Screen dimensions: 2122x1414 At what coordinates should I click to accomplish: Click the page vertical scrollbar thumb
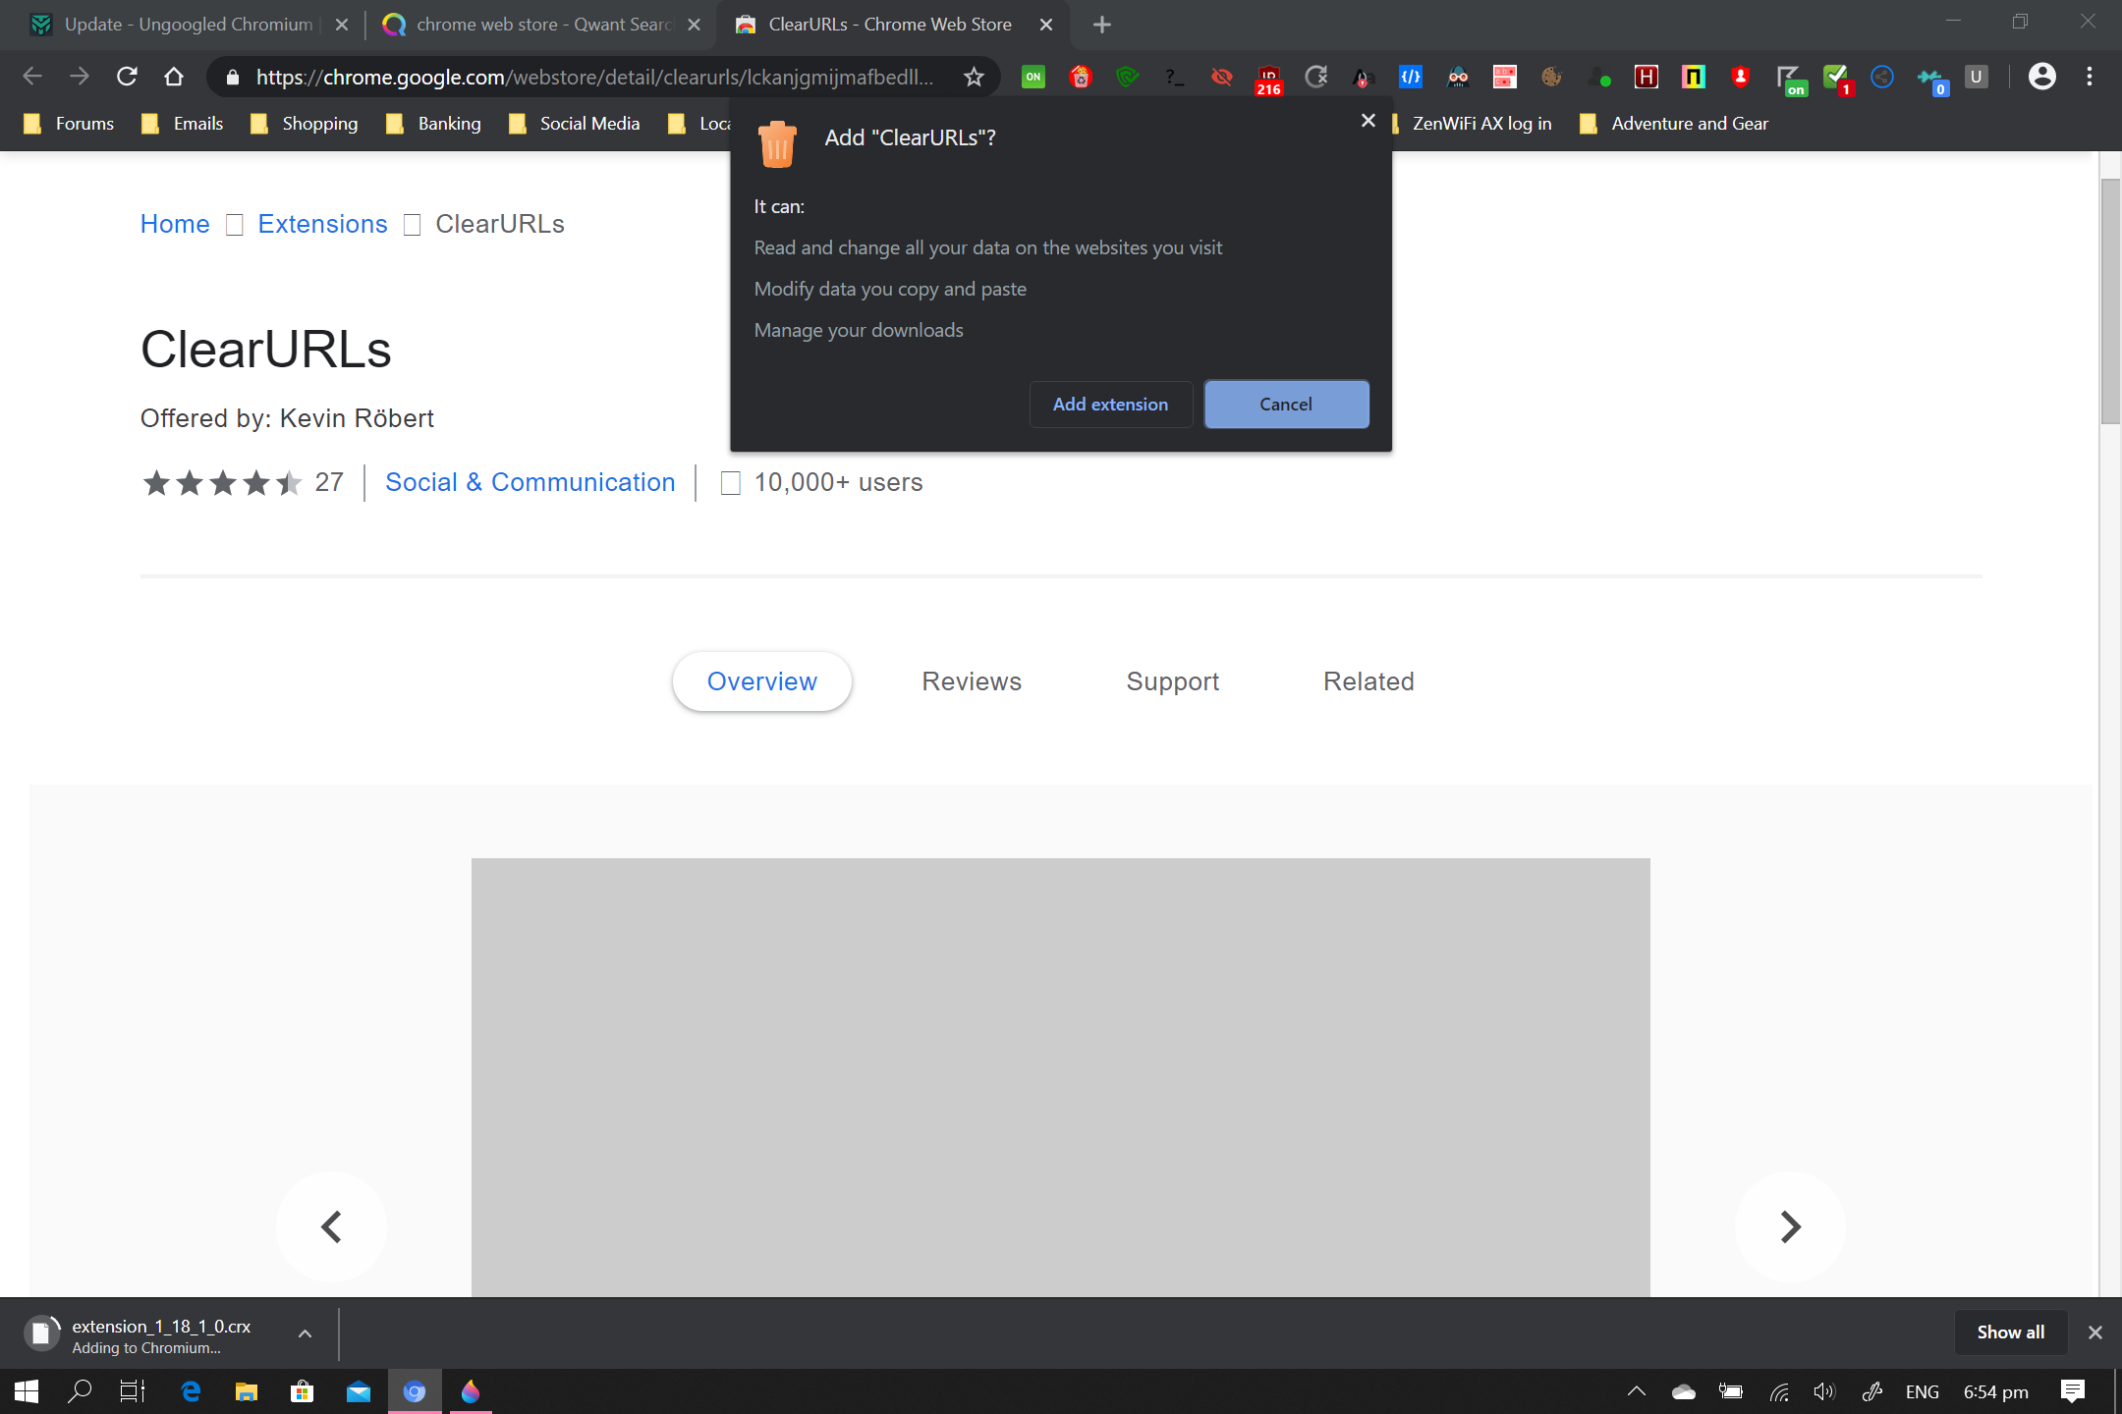[2110, 299]
